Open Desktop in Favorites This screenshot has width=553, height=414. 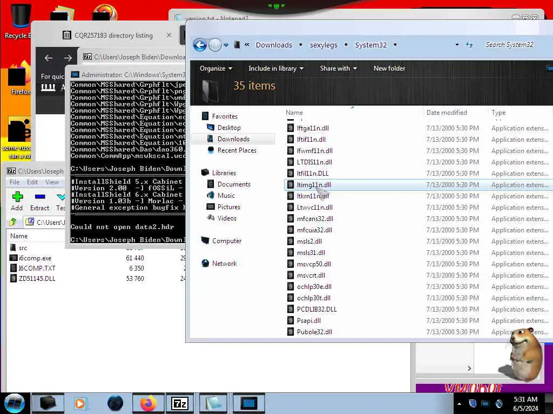pos(229,127)
